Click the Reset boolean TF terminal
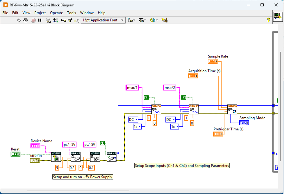The width and height of the screenshot is (284, 194). (15, 154)
